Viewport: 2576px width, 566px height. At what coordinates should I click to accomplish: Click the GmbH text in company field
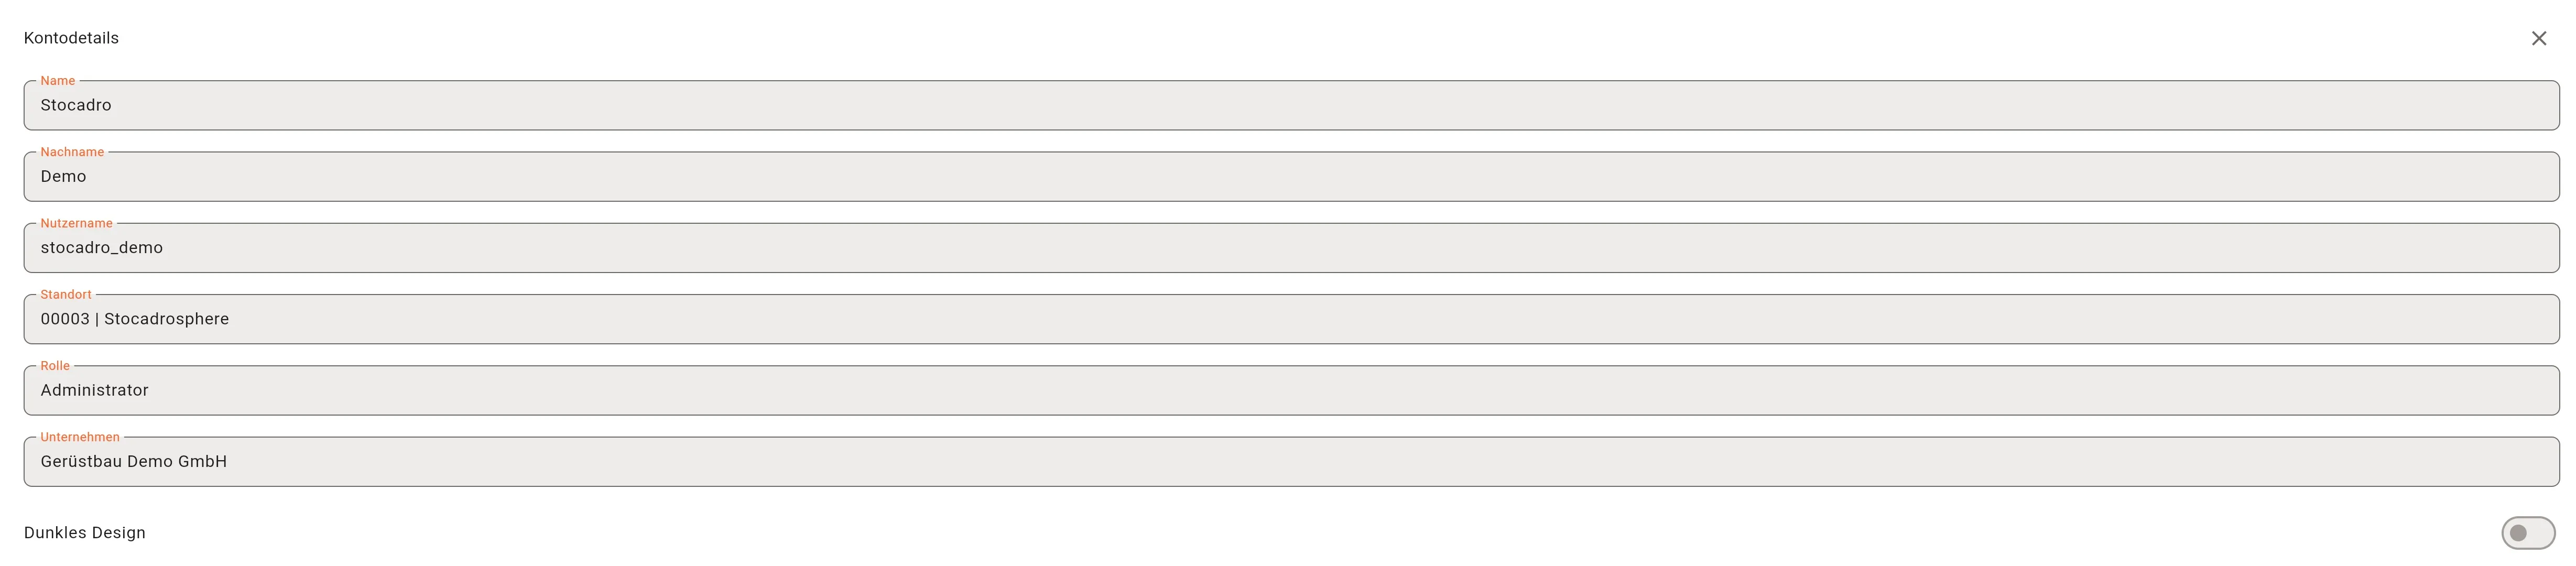[x=203, y=461]
